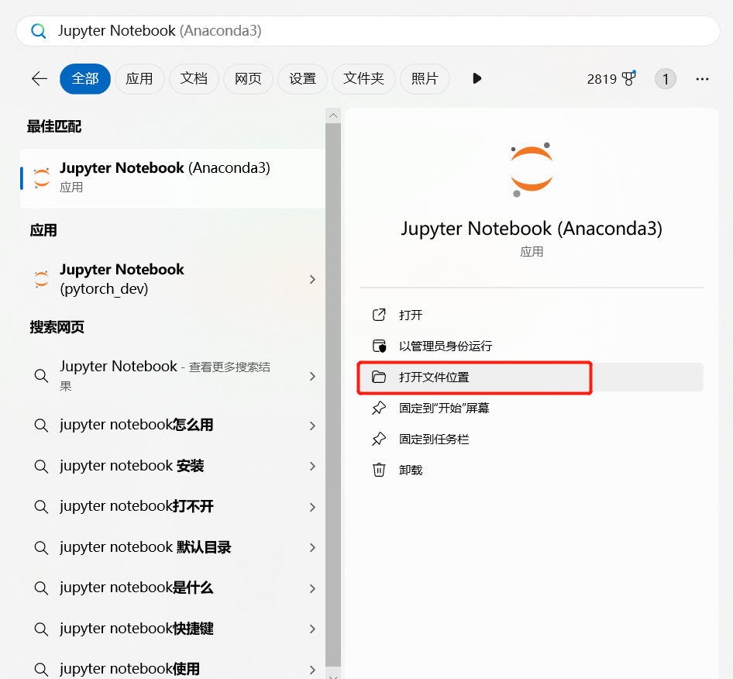Switch to the 应用 filter tab
The height and width of the screenshot is (679, 733).
coord(139,78)
